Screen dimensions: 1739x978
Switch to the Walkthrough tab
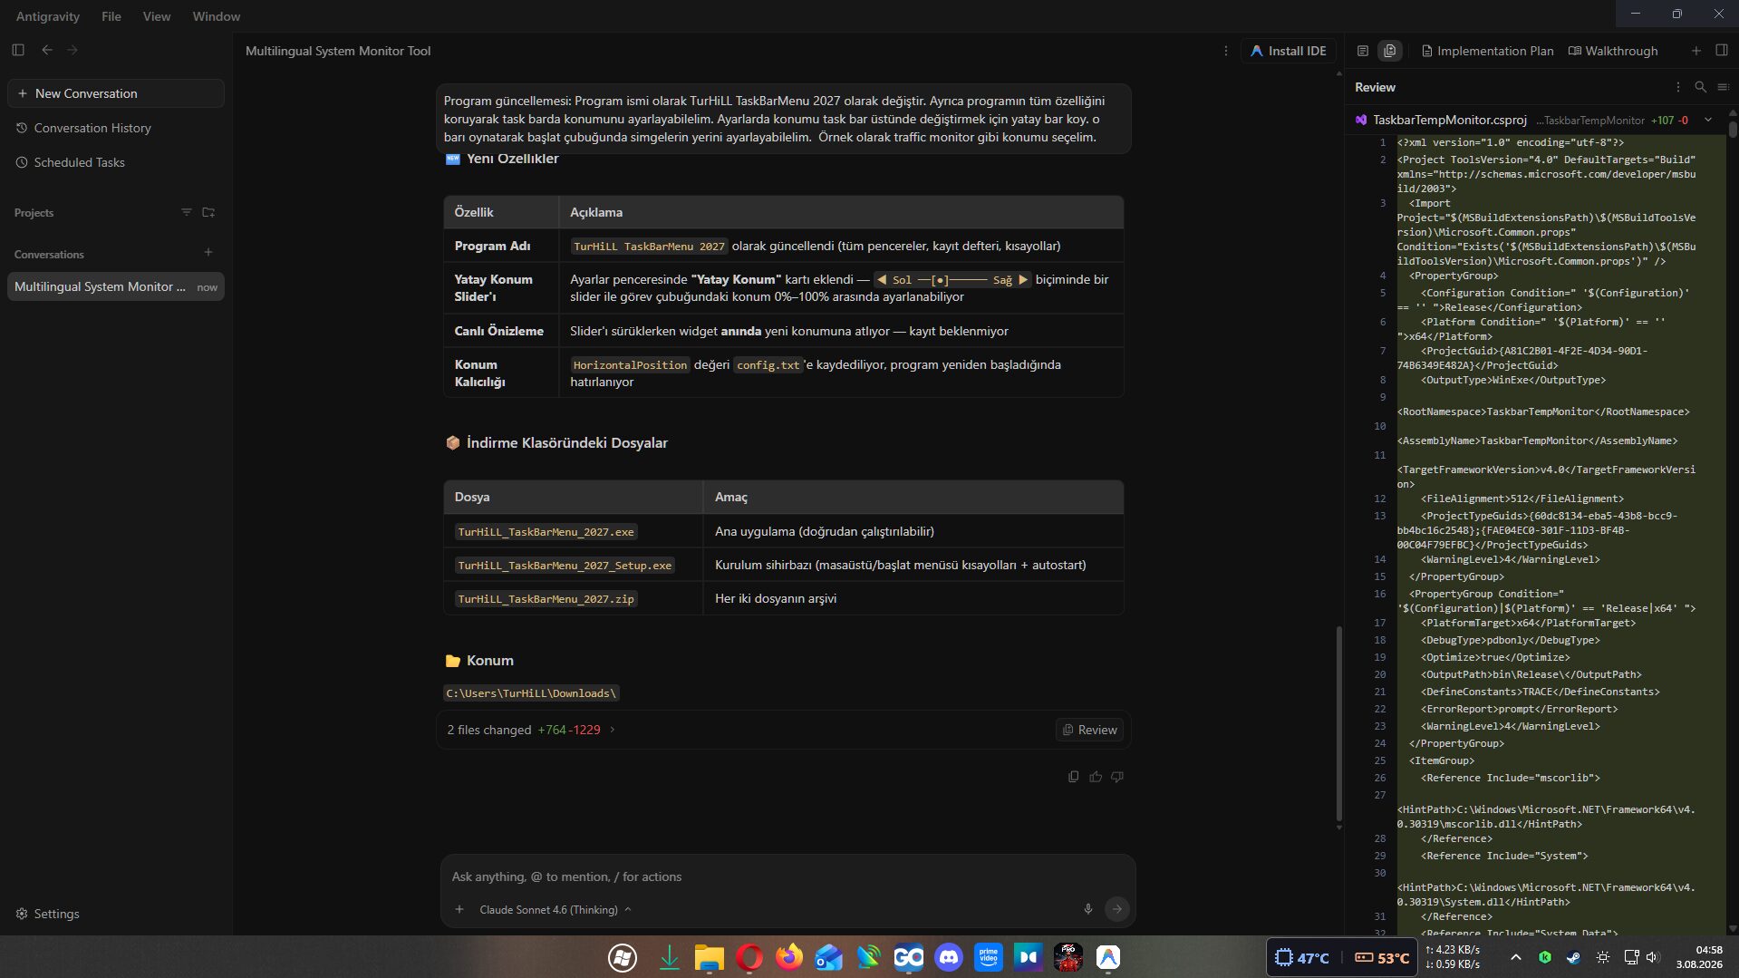coord(1614,51)
